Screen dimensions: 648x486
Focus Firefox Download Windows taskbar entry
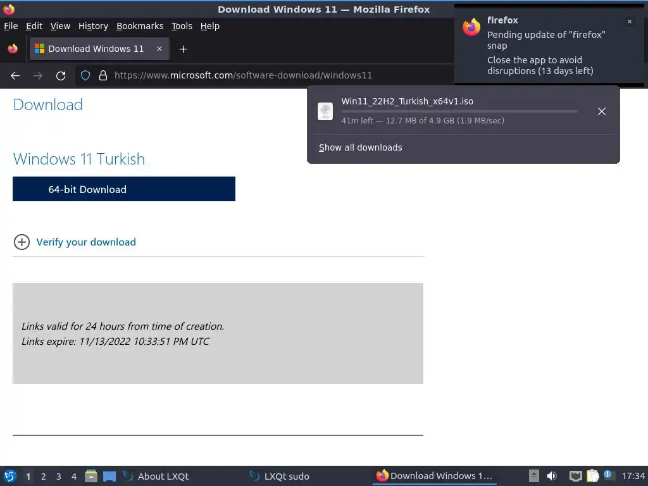click(434, 476)
